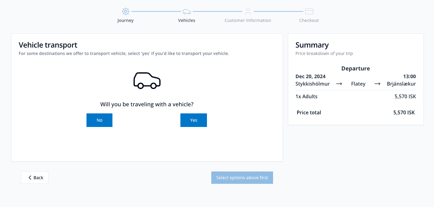434x207 pixels.
Task: Choose Yes to bring a vehicle
Action: click(193, 120)
